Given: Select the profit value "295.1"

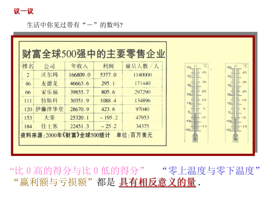Looking at the screenshot, I should 108,83.
